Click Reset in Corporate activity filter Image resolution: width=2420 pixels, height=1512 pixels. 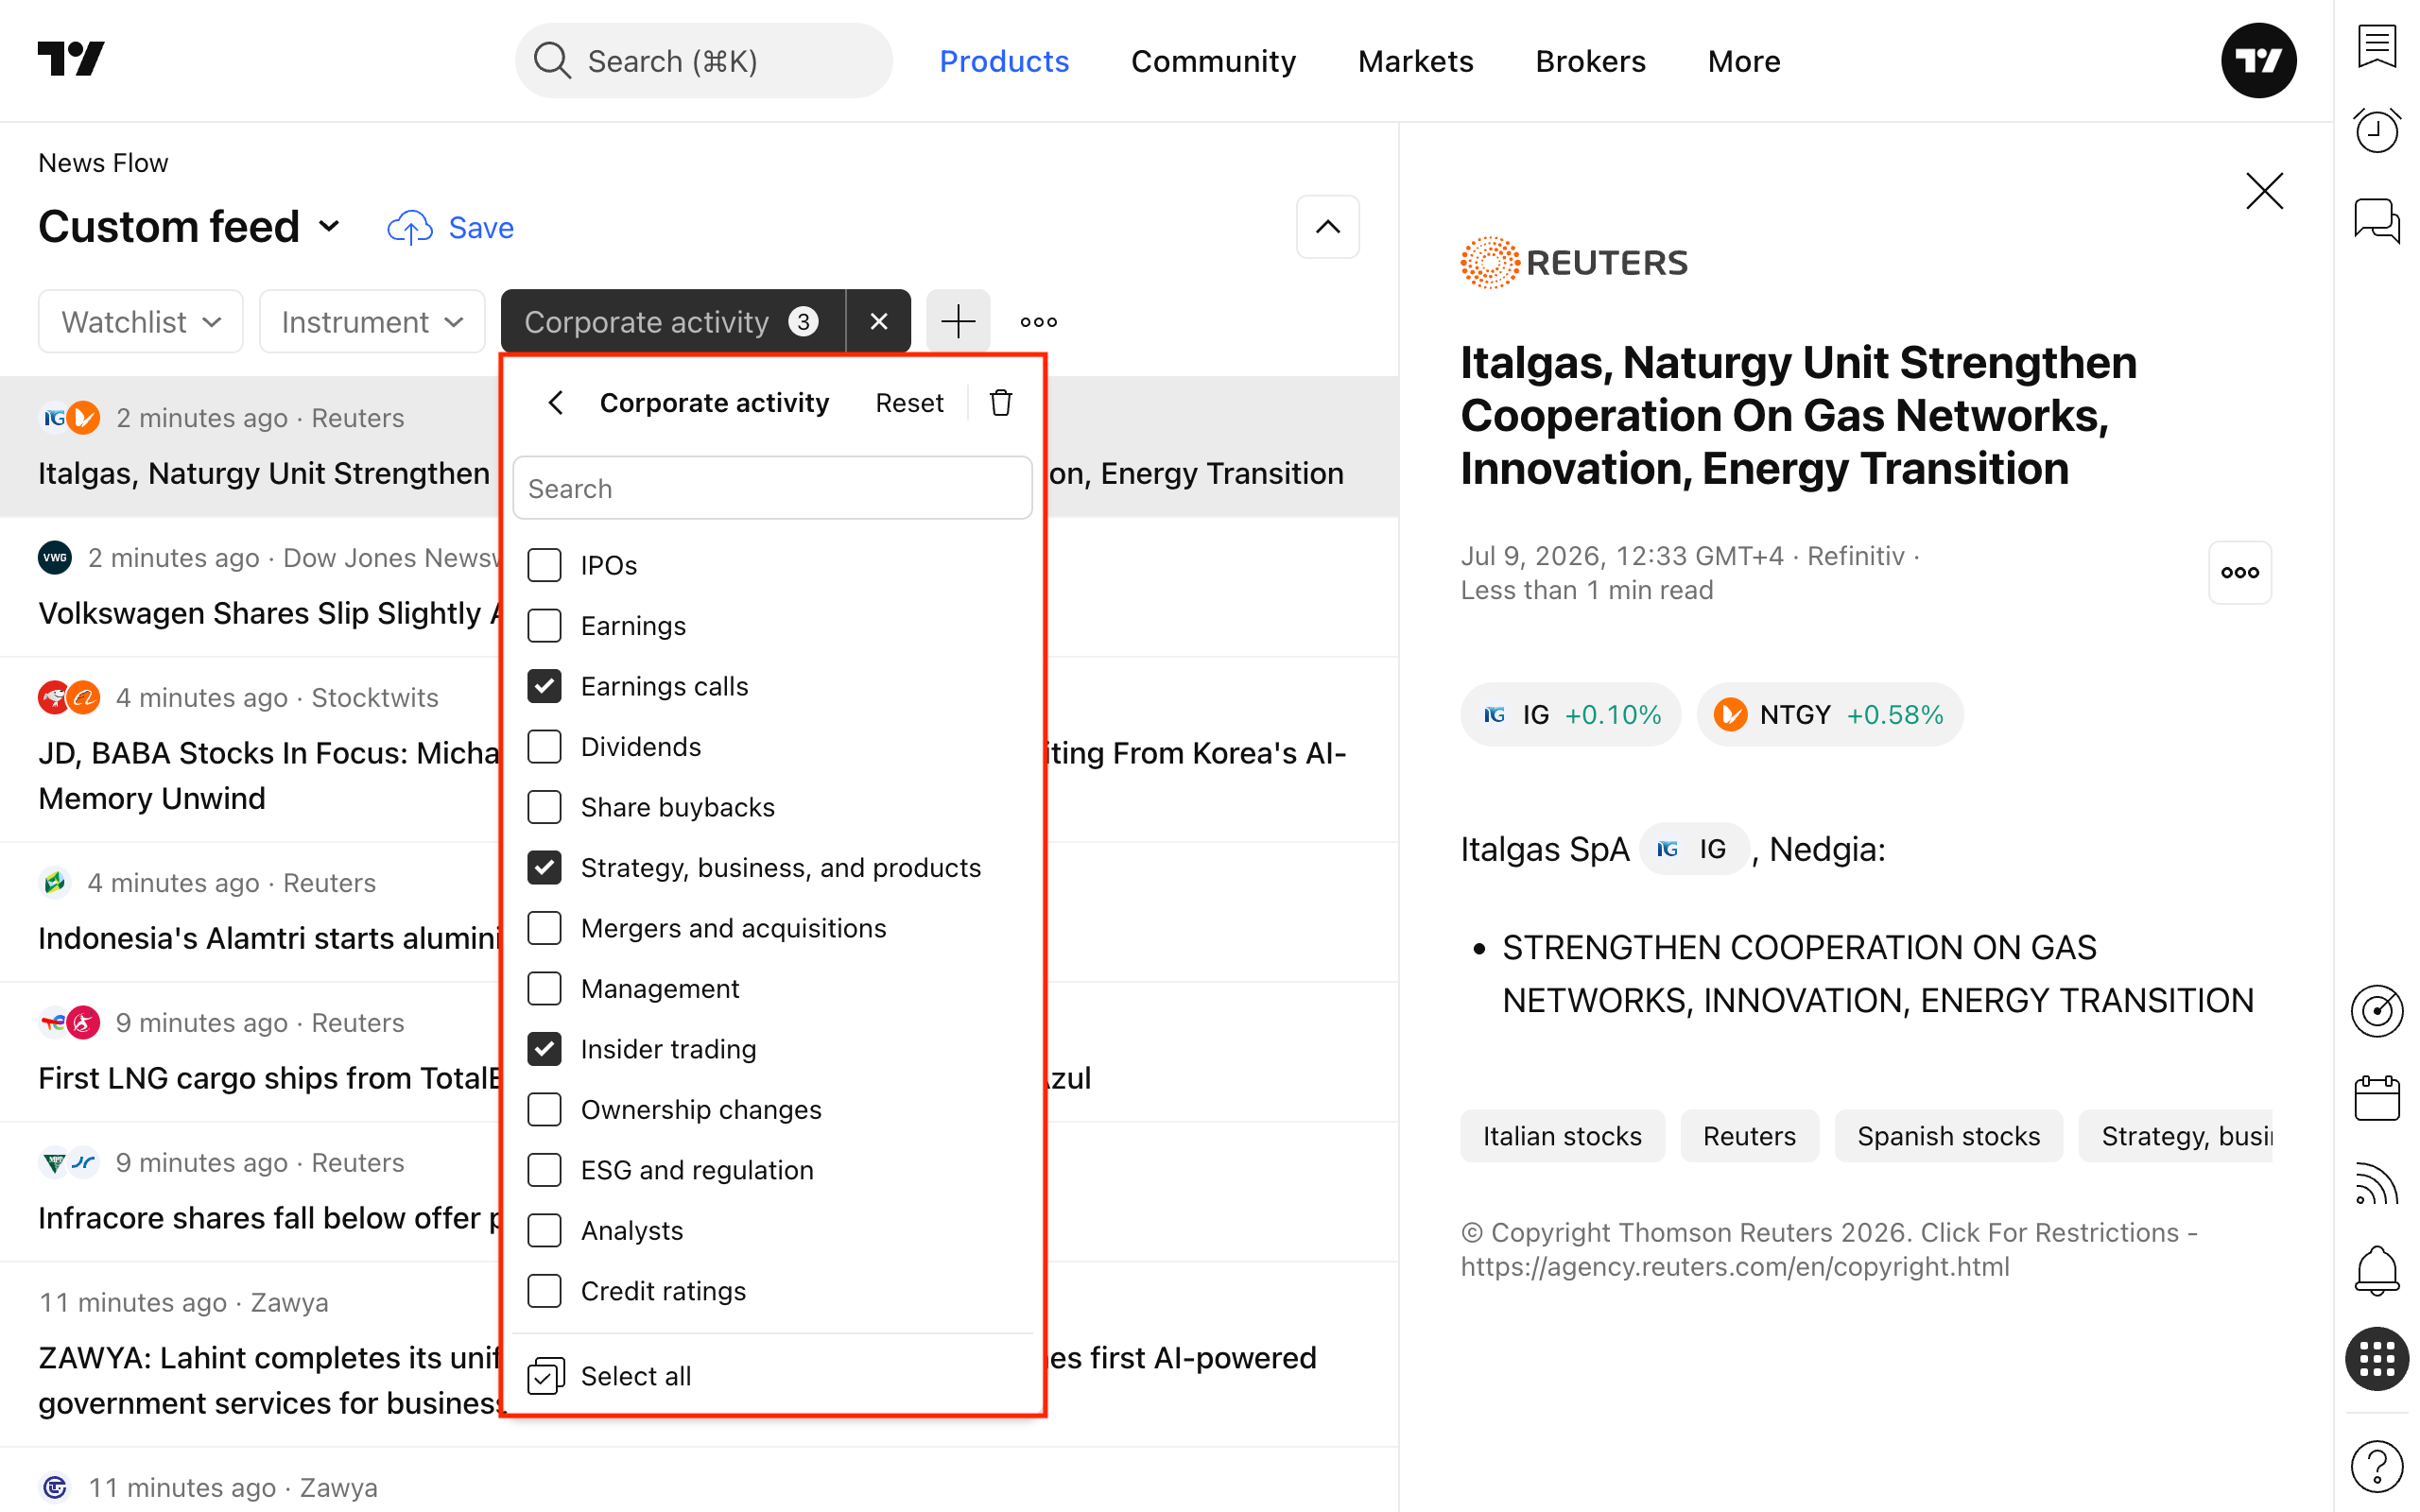[909, 403]
